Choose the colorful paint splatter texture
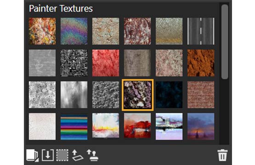 (x=42, y=31)
